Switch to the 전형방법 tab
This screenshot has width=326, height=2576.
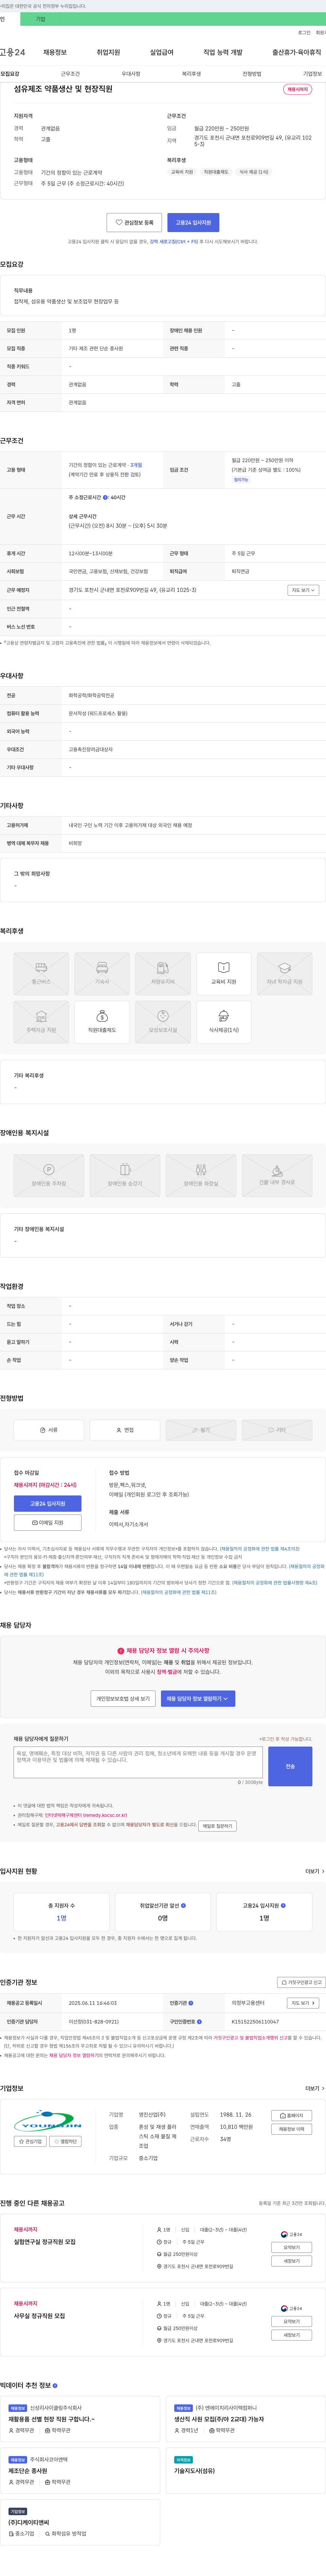click(252, 74)
